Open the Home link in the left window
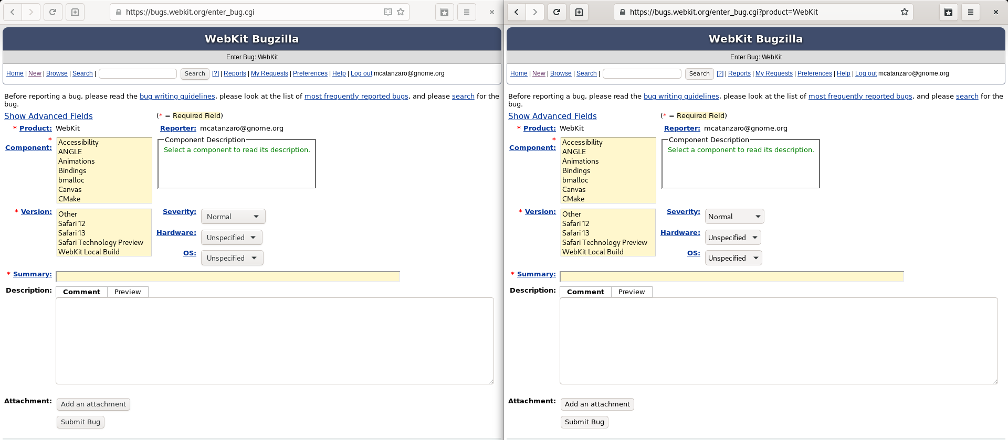Image resolution: width=1008 pixels, height=440 pixels. 15,73
